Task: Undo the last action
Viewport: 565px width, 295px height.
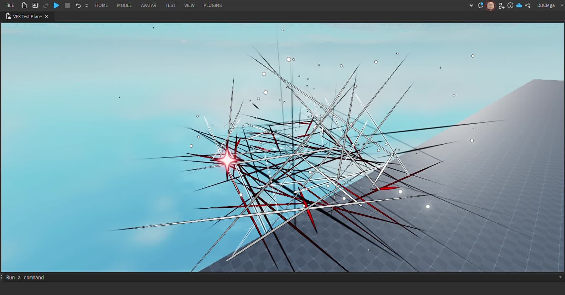Action: pos(77,5)
